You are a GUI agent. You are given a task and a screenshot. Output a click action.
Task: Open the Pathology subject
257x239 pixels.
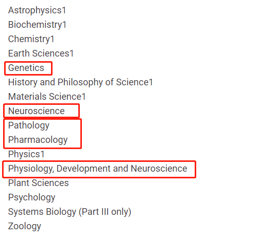tap(29, 125)
